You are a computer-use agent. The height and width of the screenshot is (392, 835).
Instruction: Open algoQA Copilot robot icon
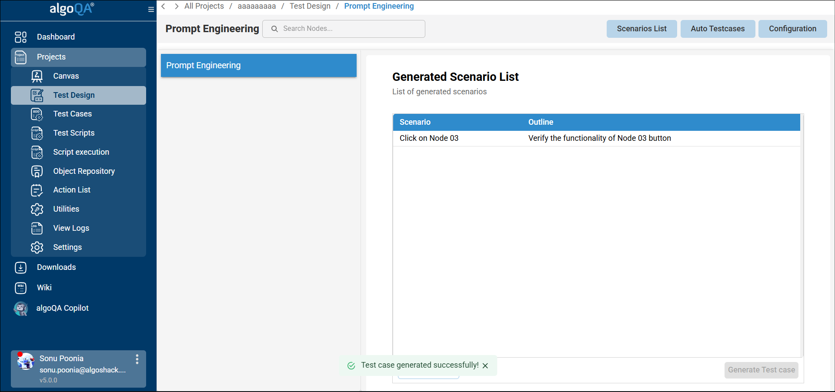click(x=20, y=309)
